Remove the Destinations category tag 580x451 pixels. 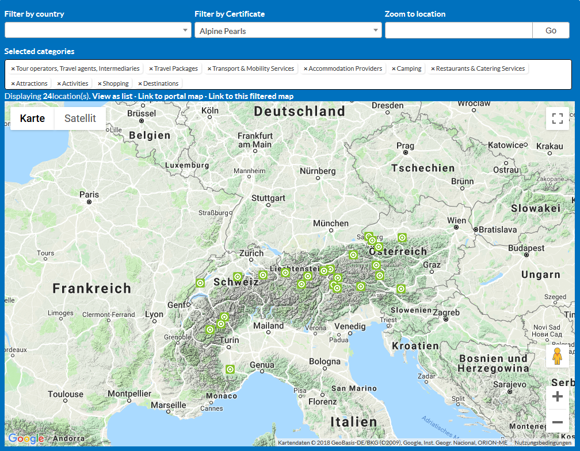(140, 83)
